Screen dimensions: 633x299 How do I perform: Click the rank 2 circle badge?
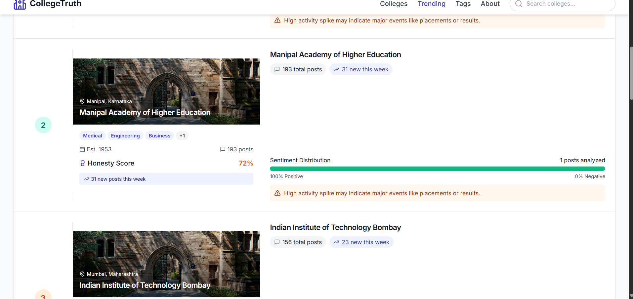(x=43, y=125)
